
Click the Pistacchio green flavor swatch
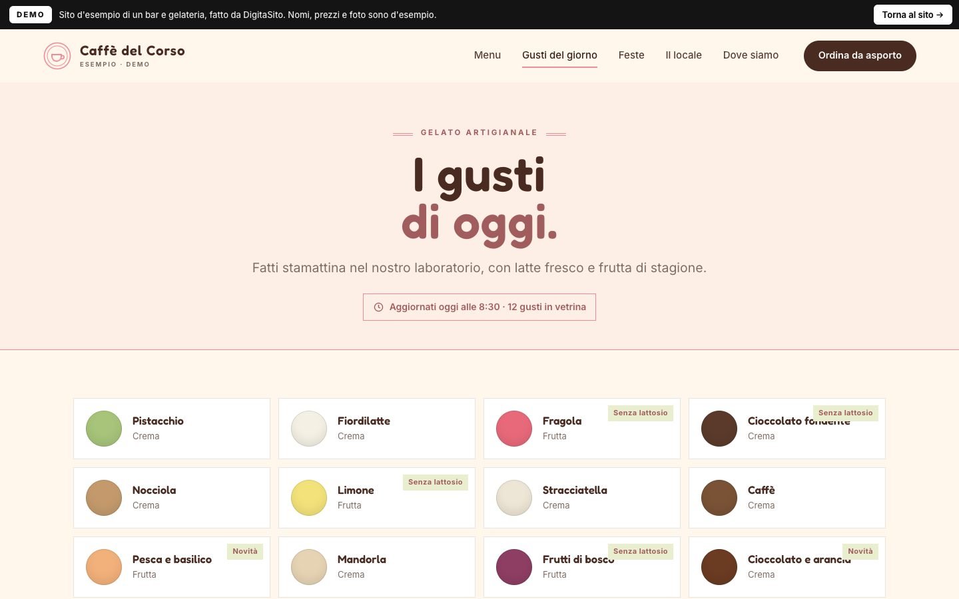coord(104,429)
